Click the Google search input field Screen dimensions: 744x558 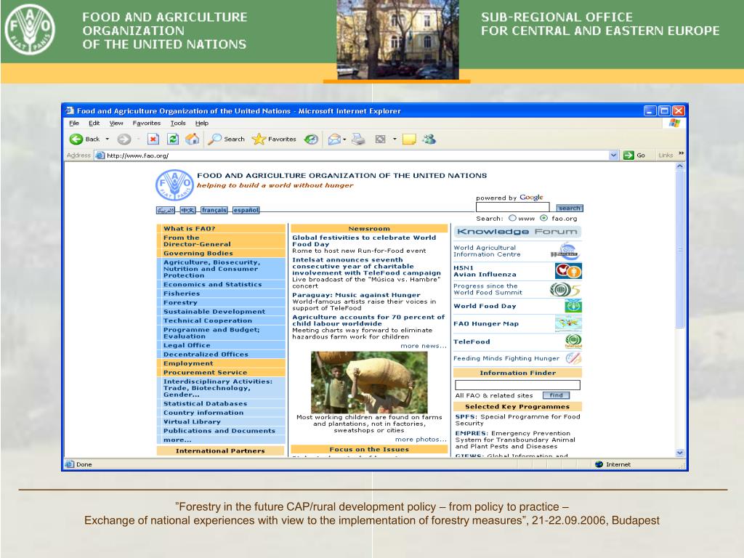[x=512, y=207]
